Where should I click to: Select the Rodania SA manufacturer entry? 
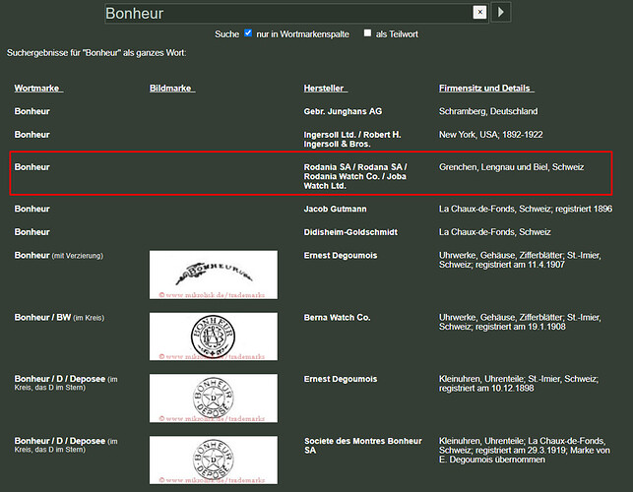click(355, 176)
